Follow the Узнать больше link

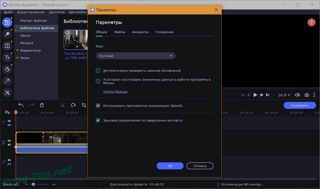click(x=115, y=92)
